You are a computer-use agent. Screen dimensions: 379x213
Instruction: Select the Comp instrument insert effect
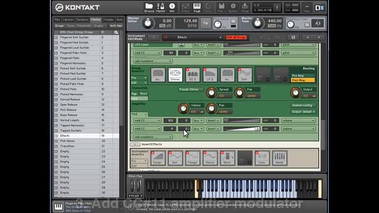158,158
